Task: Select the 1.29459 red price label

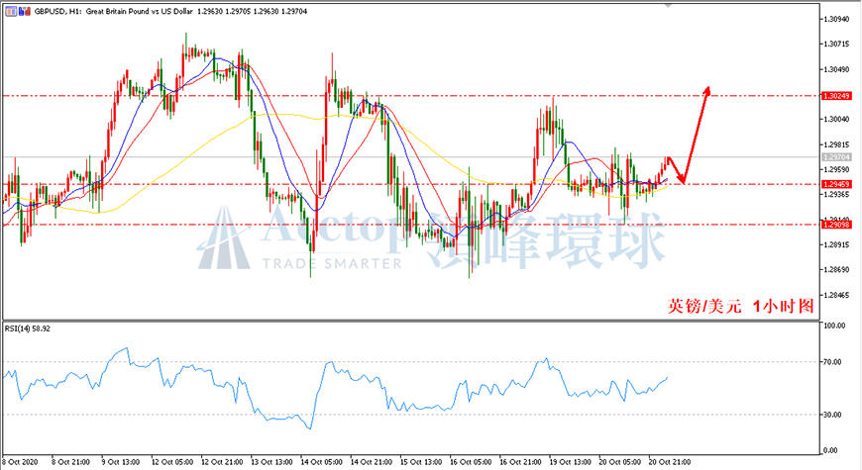Action: [836, 184]
